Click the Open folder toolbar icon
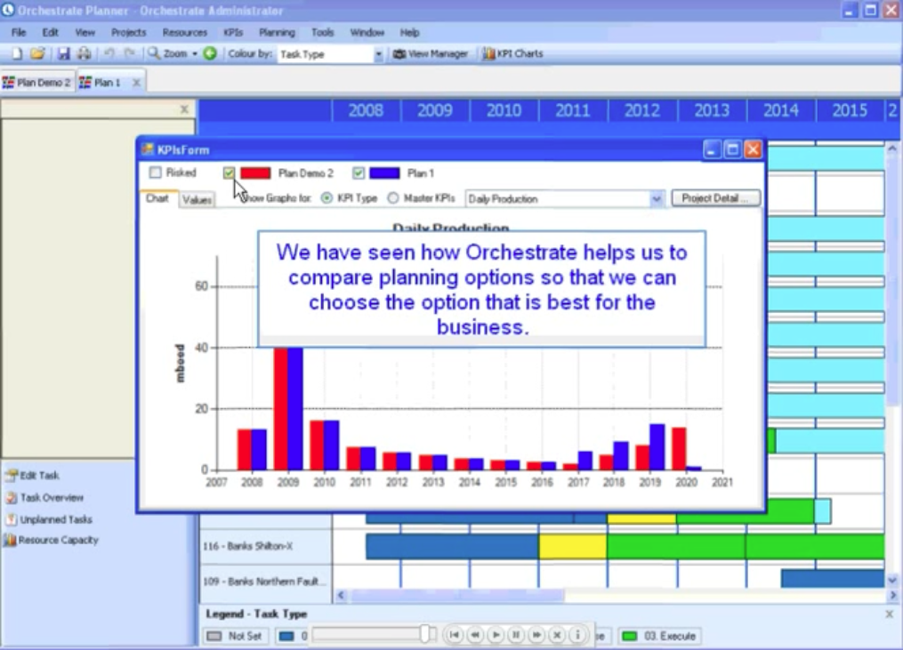The image size is (903, 650). tap(37, 53)
